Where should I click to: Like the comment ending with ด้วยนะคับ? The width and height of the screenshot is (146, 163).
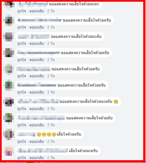pos(22,44)
